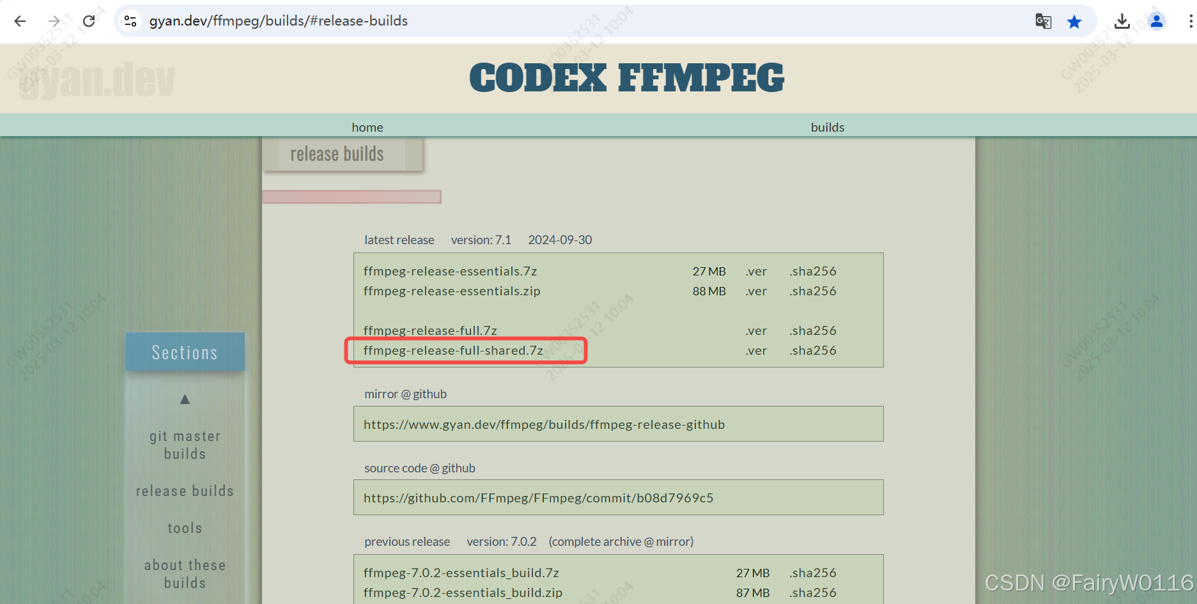Open the complete archive @ mirror link
Image resolution: width=1197 pixels, height=604 pixels.
621,542
